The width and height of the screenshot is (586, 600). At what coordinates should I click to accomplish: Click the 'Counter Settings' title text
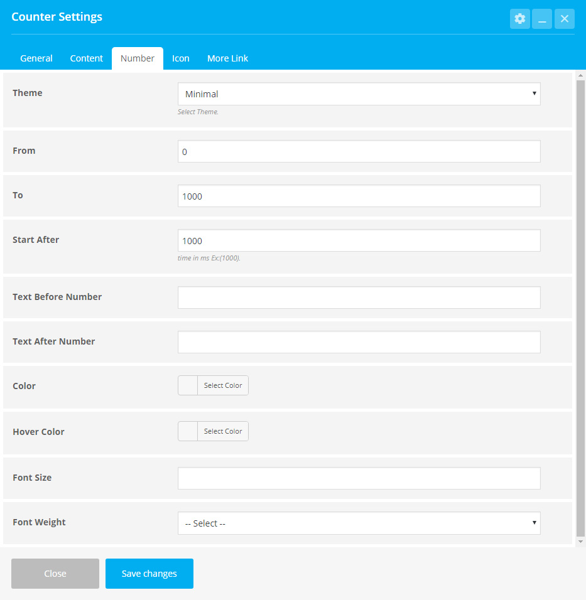point(57,17)
